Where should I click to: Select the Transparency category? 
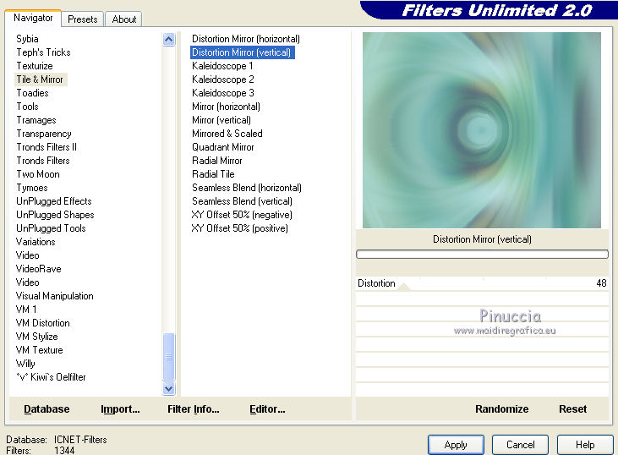point(44,134)
